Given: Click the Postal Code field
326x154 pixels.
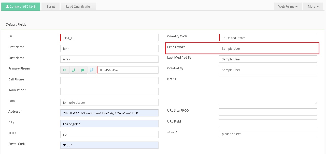Looking at the screenshot, I should tap(109, 145).
